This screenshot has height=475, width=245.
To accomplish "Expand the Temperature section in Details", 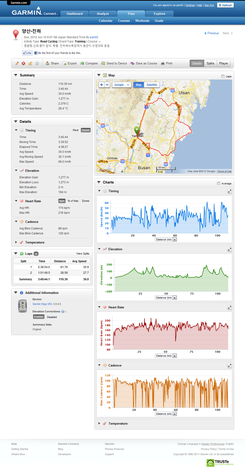I will [x=16, y=242].
